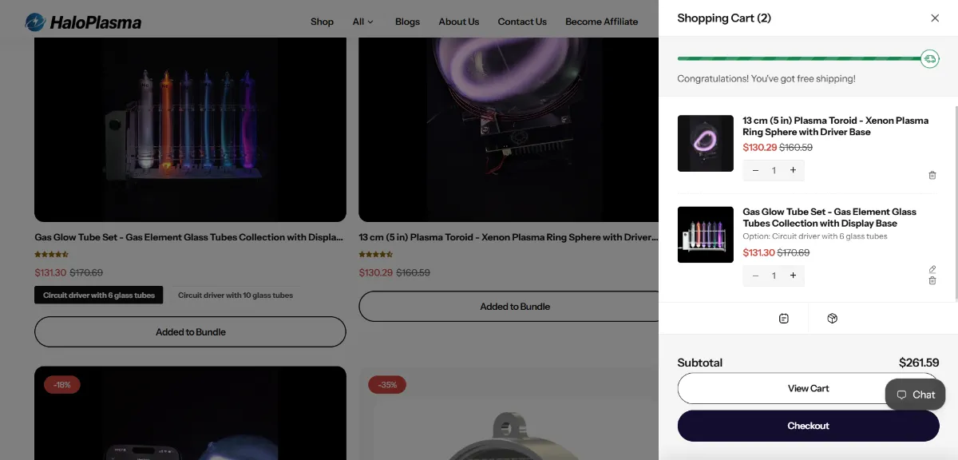Open the order note icon in cart
This screenshot has width=958, height=460.
(x=784, y=319)
